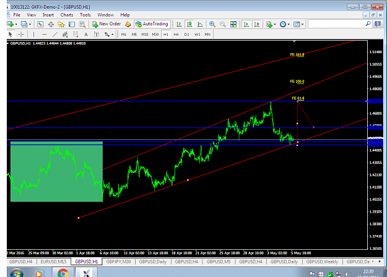Select the Text Label 'T' tool
This screenshot has width=387, height=277.
point(97,34)
